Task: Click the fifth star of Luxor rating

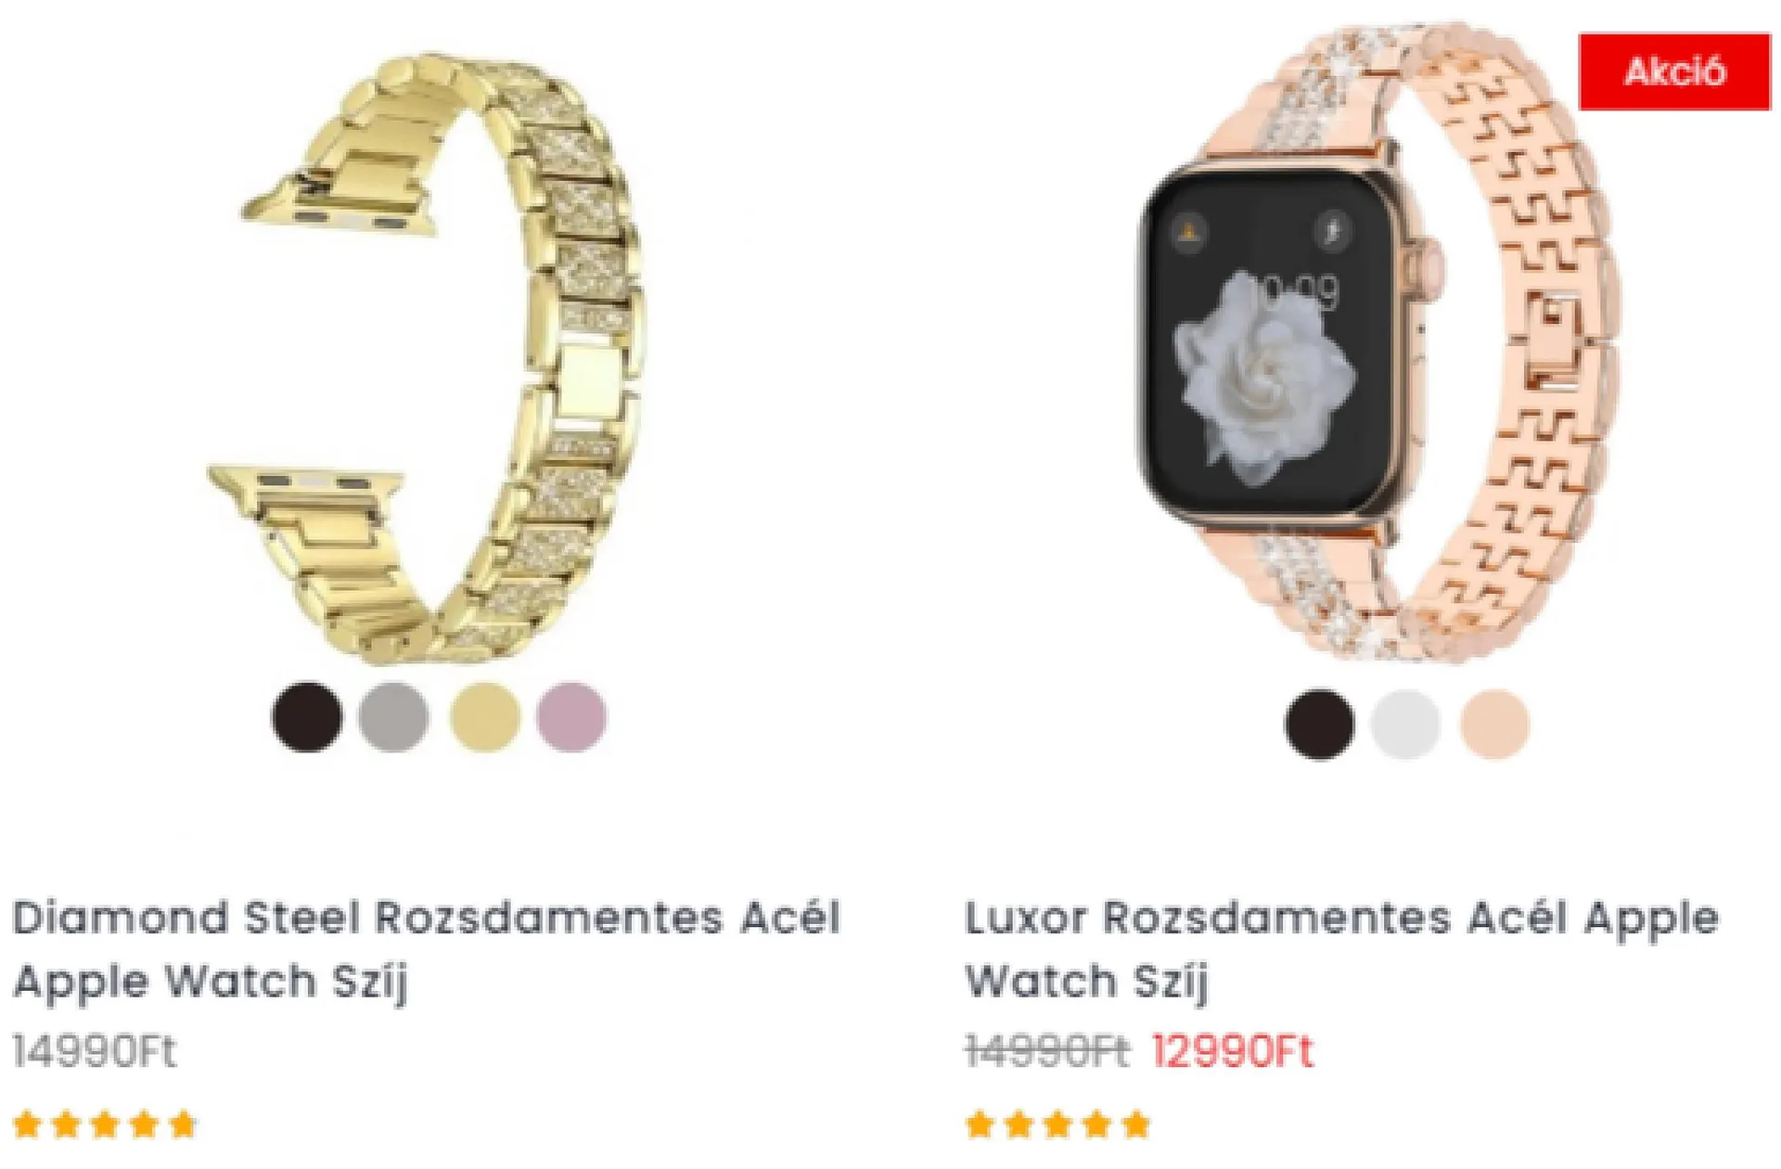Action: coord(1135,1124)
